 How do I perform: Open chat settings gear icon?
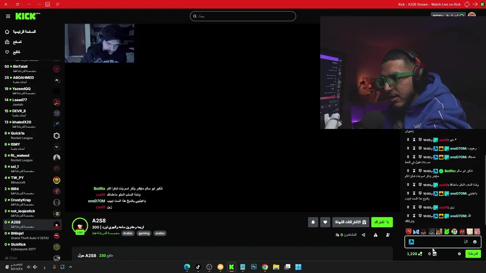click(459, 254)
